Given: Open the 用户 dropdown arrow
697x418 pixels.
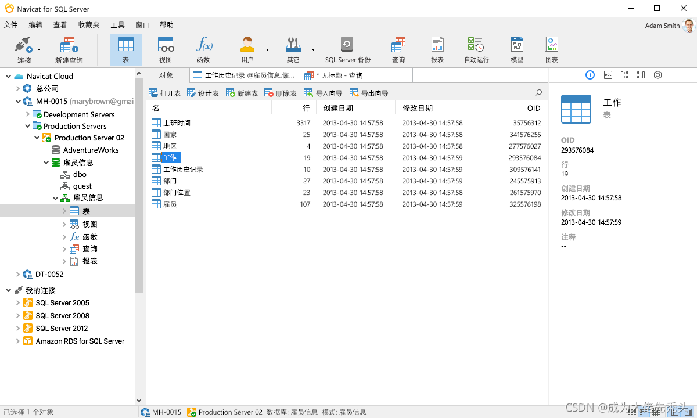Looking at the screenshot, I should [267, 50].
